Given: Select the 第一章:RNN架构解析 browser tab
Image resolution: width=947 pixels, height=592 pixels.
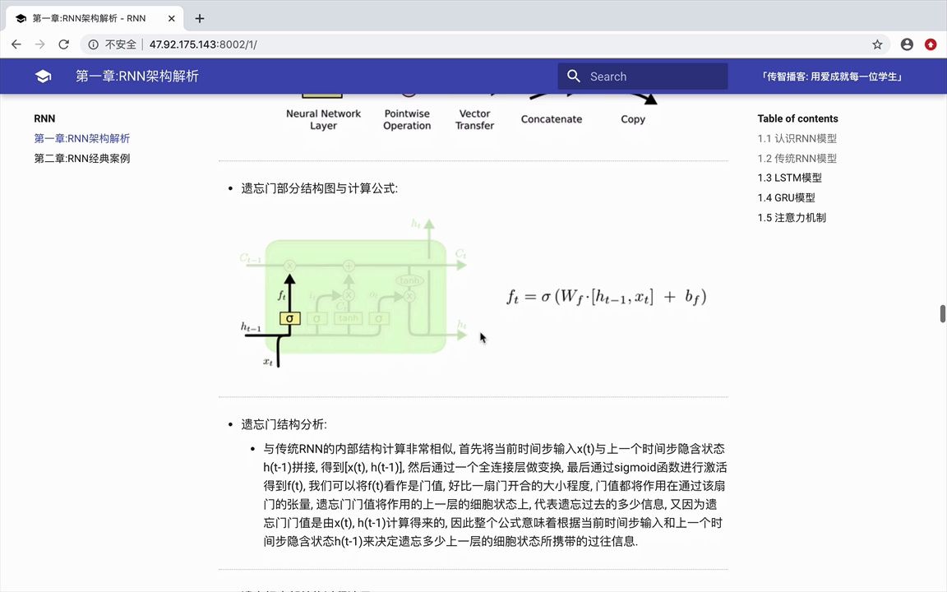Looking at the screenshot, I should (90, 18).
